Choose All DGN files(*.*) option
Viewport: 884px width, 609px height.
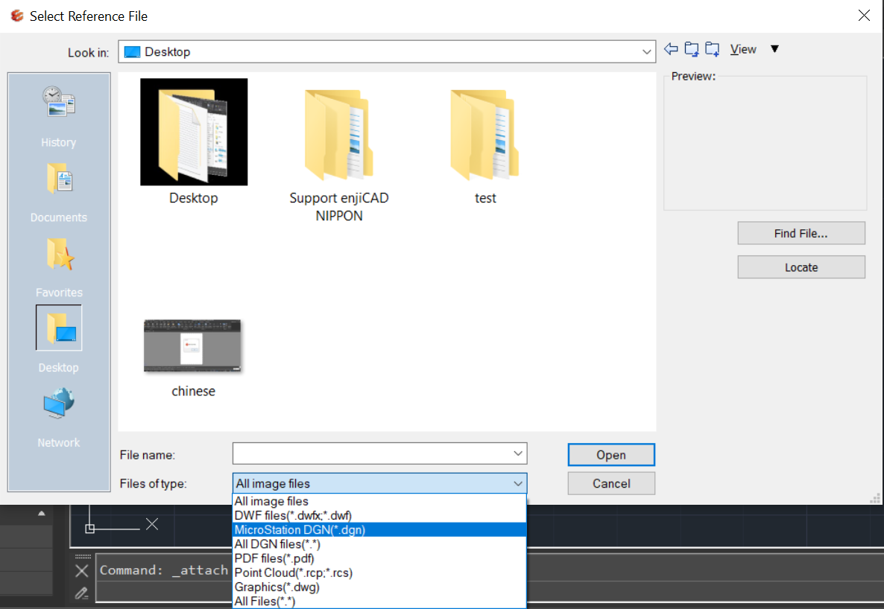(x=379, y=543)
